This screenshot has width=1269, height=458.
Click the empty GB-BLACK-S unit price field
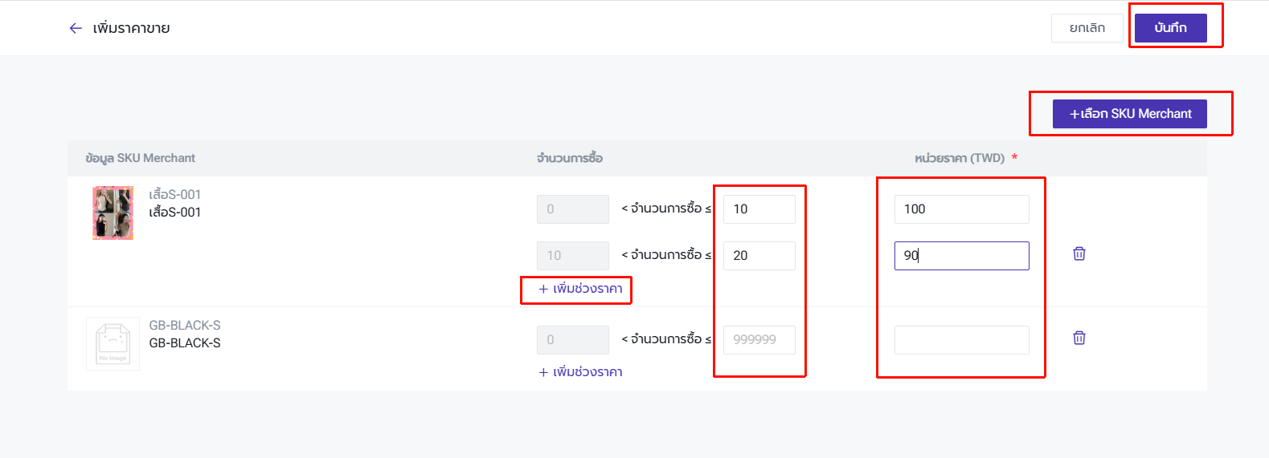click(x=961, y=340)
